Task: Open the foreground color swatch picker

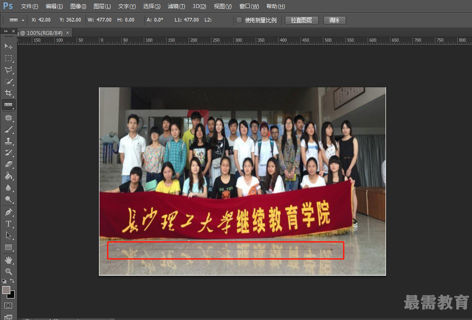Action: click(x=6, y=290)
